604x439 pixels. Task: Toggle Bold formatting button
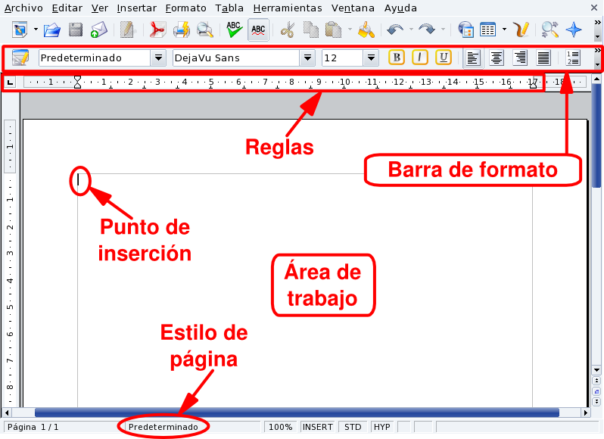tap(397, 58)
